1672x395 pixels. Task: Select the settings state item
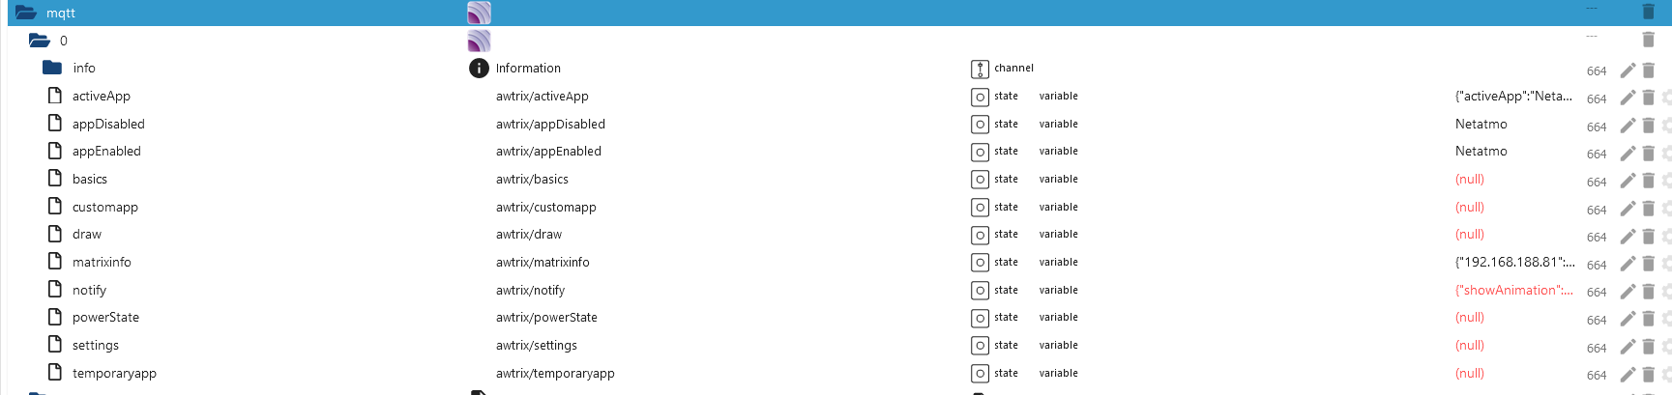click(x=96, y=345)
